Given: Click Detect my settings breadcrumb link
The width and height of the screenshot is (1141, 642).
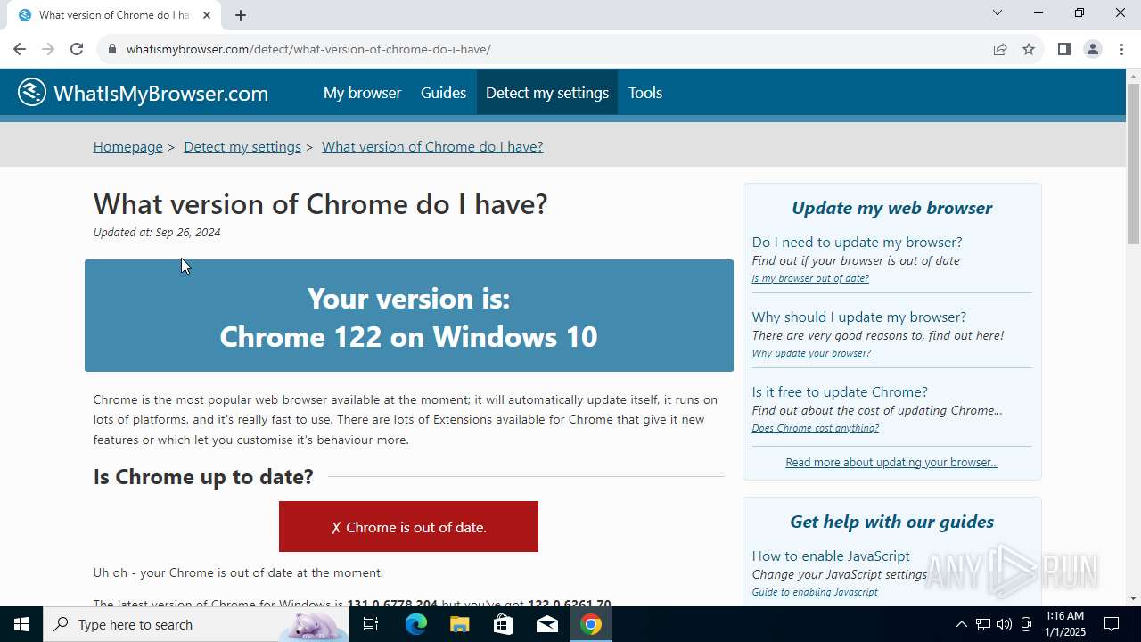Looking at the screenshot, I should (242, 146).
